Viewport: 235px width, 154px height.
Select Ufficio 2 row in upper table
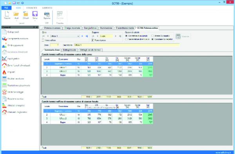pyautogui.click(x=97, y=71)
